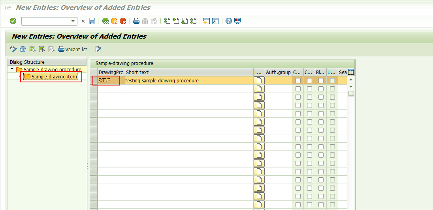Screen dimensions: 433x210
Task: Toggle Display/Change with glasses-pencil icon
Action: pos(13,49)
